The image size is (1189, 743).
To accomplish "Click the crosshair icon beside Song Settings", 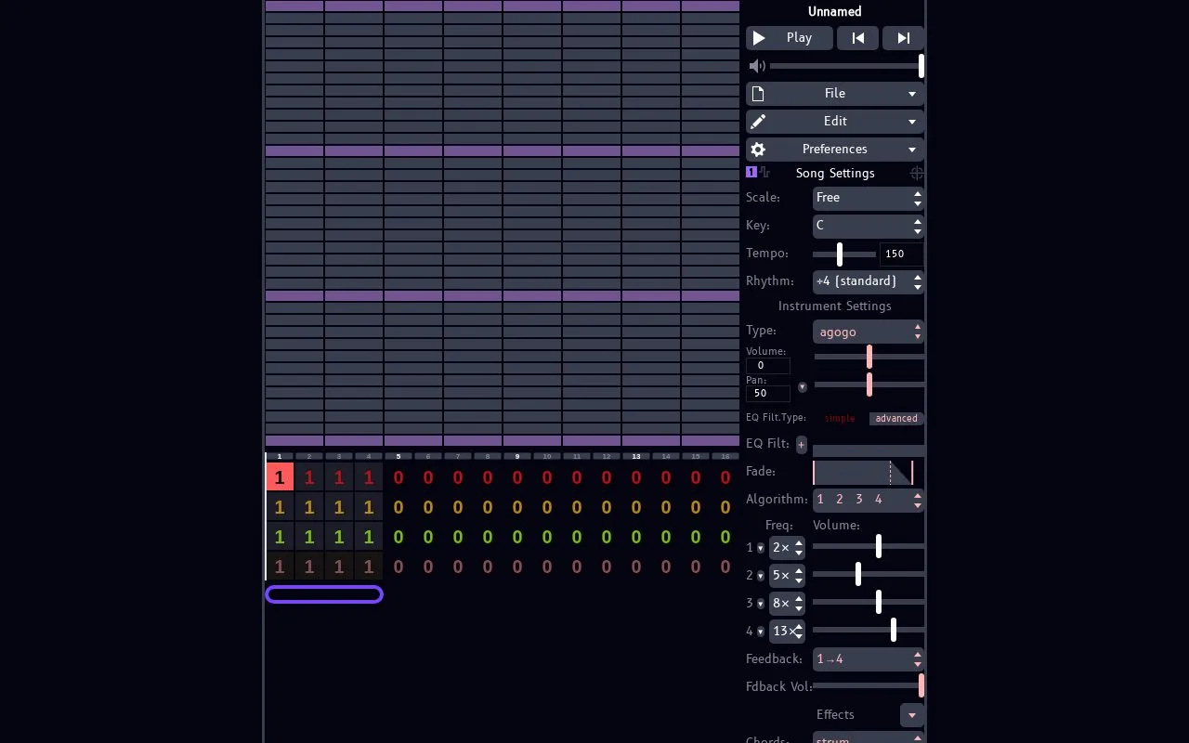I will click(x=917, y=173).
